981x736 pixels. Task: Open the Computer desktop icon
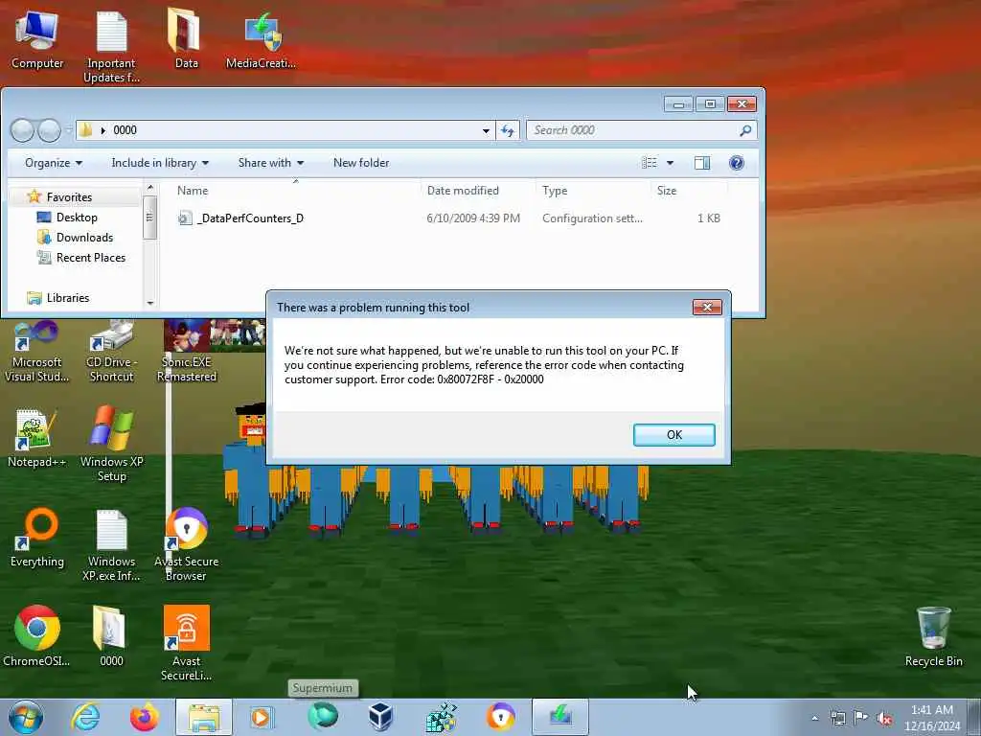[37, 39]
